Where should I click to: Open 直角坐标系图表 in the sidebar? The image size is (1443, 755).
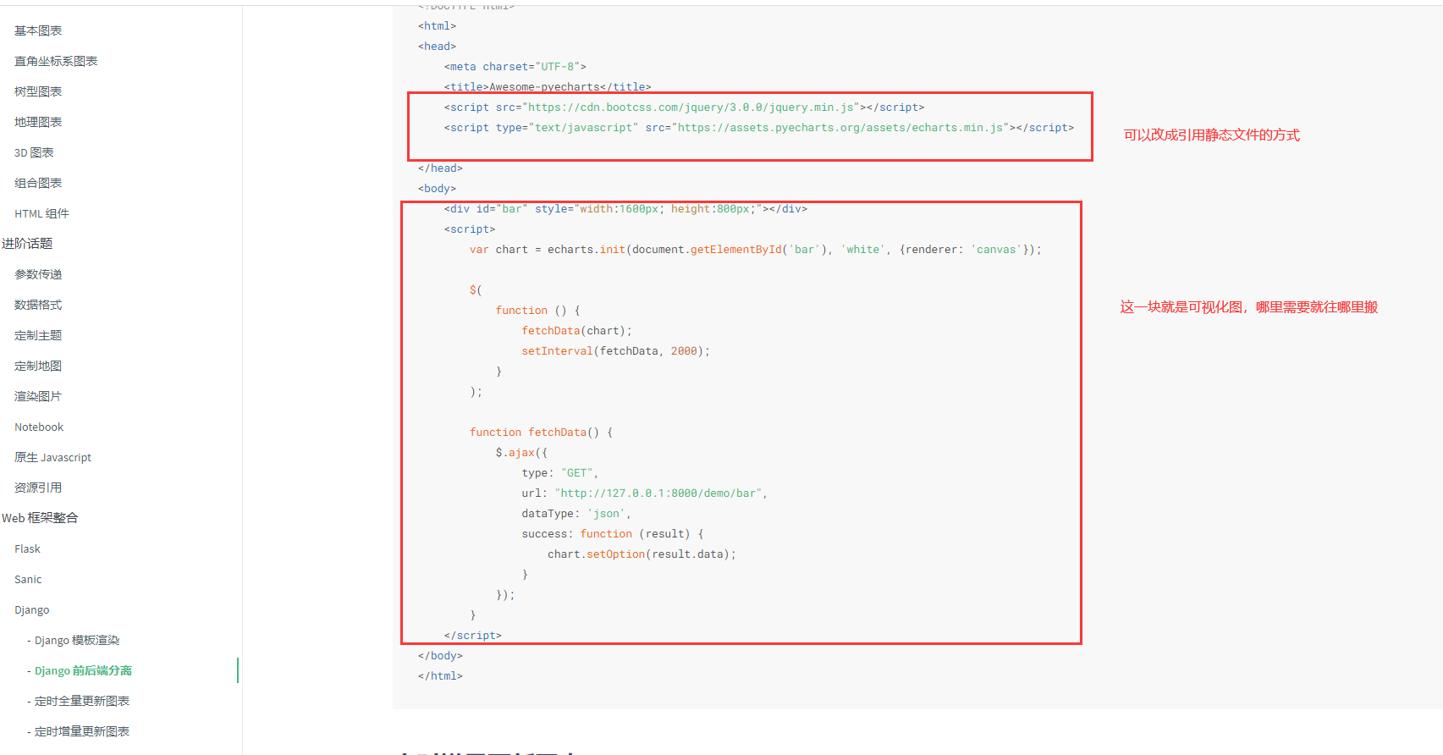point(56,61)
